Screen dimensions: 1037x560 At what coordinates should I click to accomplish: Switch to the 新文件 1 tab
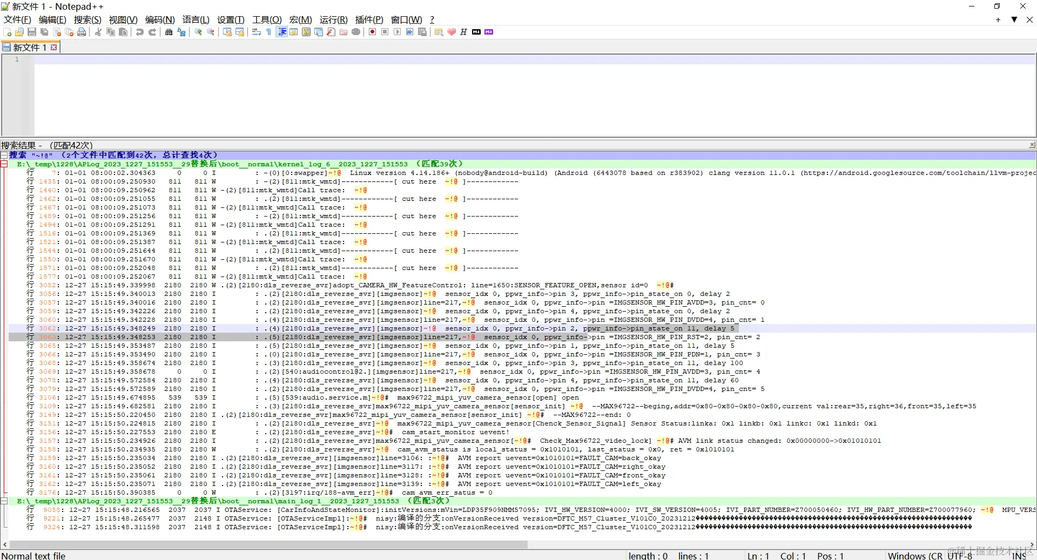point(29,48)
